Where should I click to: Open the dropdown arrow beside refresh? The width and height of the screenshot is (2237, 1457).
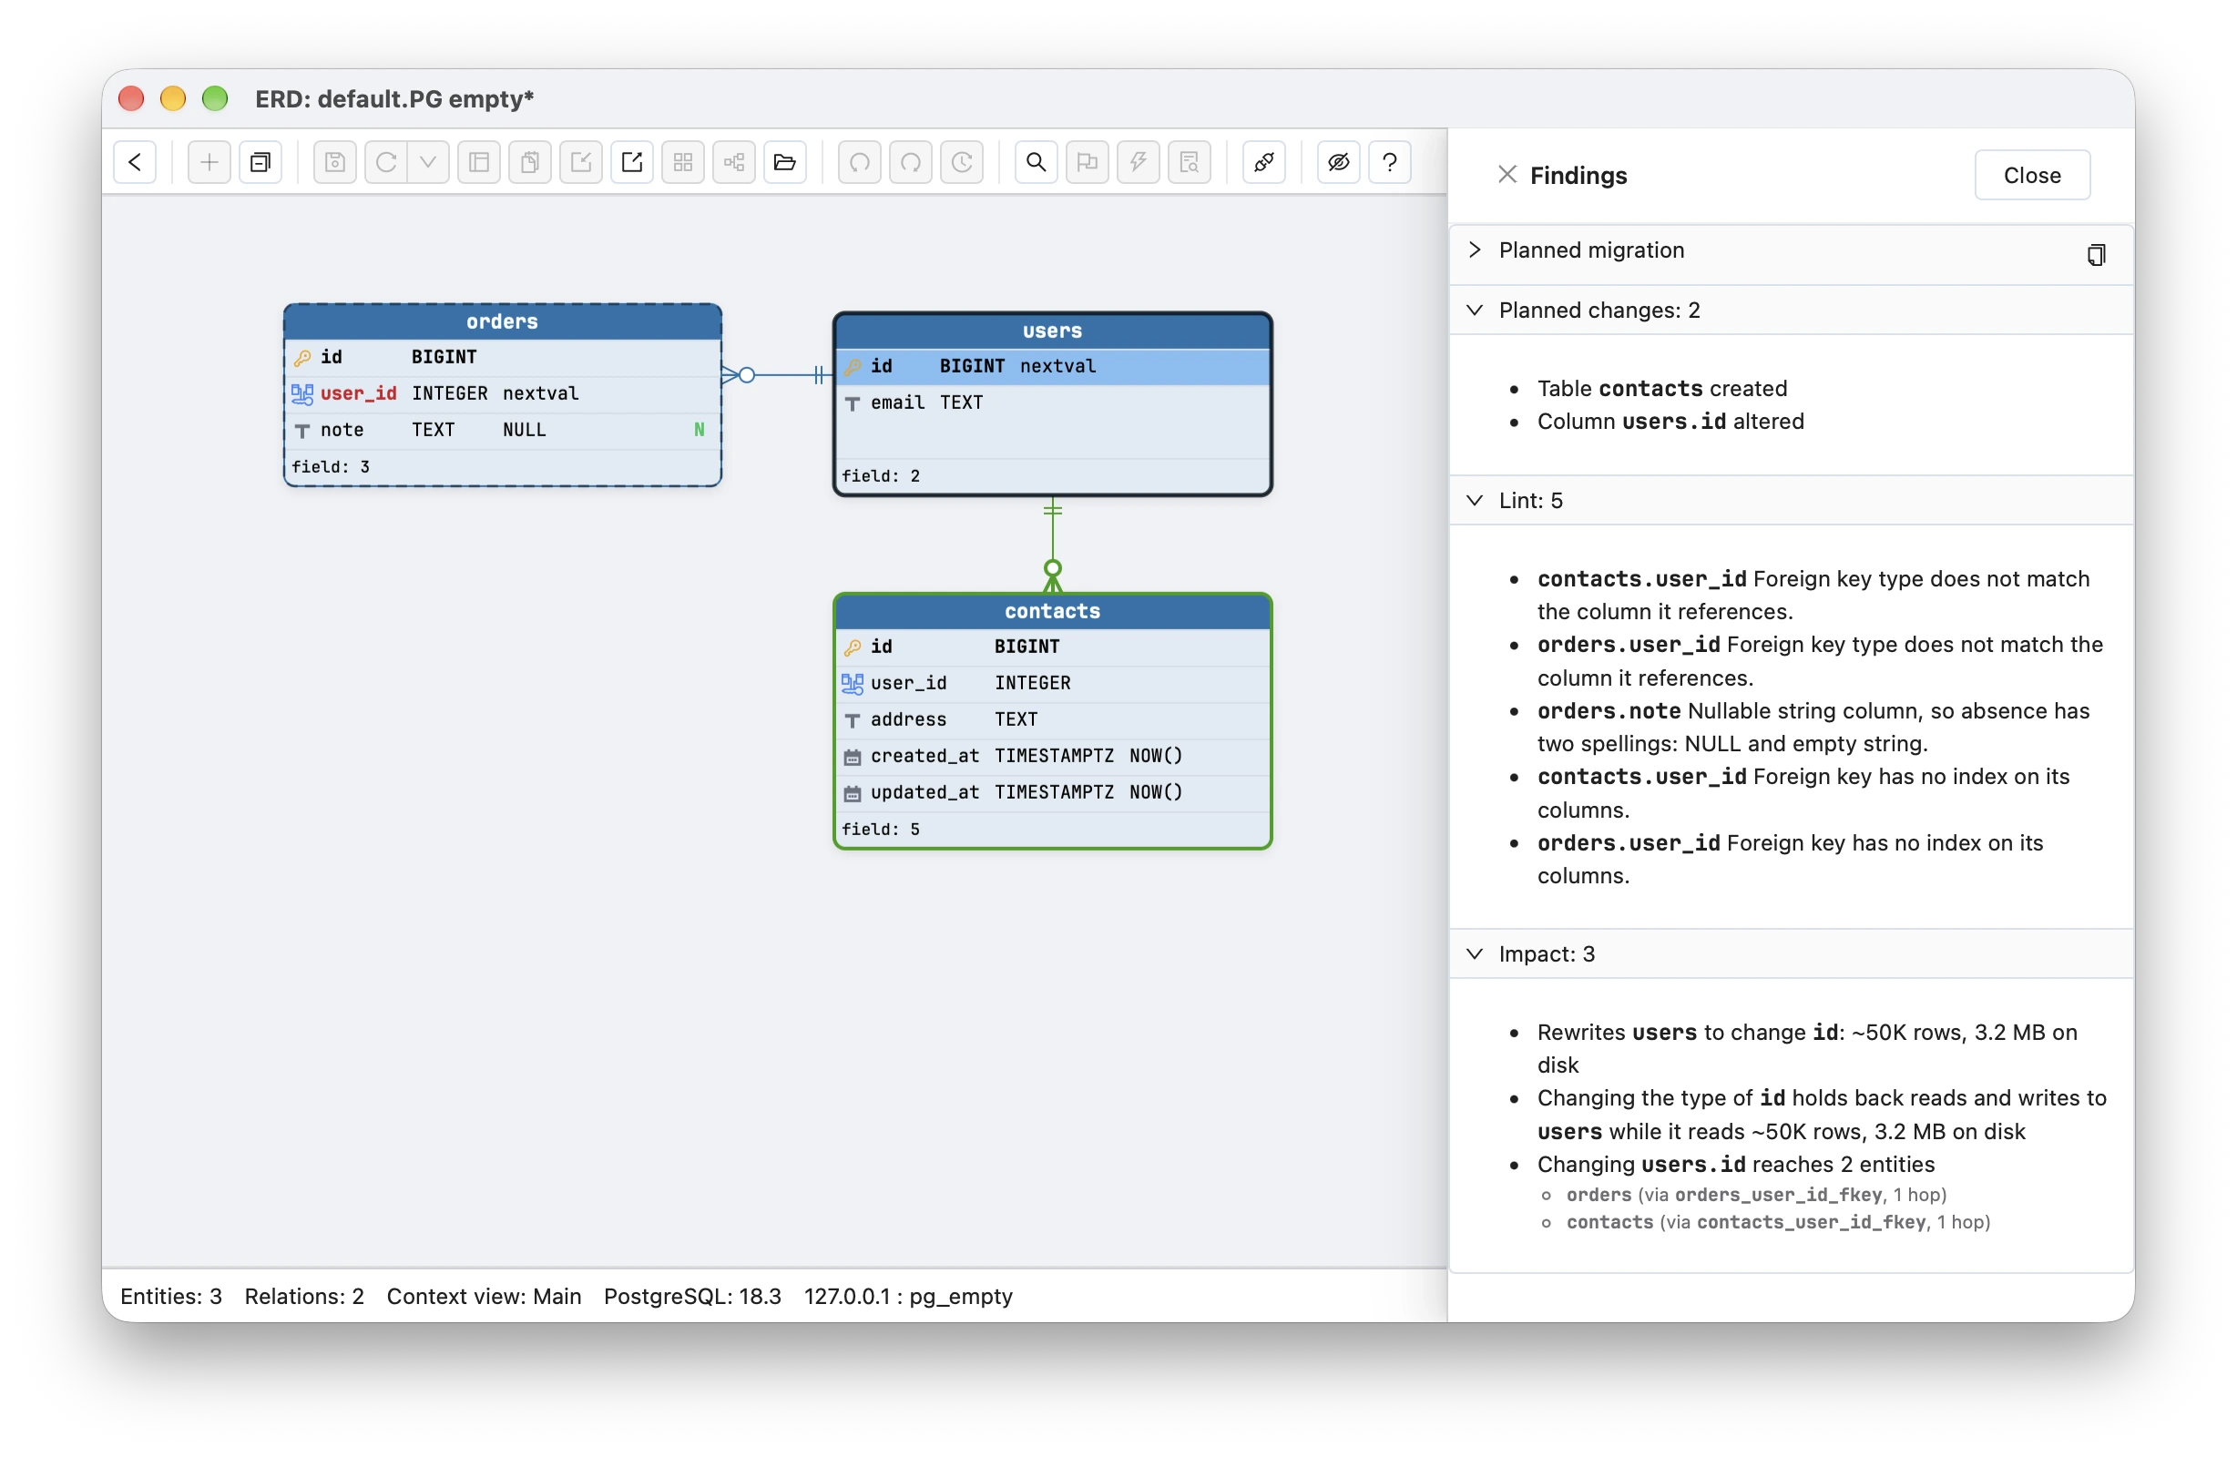point(429,163)
